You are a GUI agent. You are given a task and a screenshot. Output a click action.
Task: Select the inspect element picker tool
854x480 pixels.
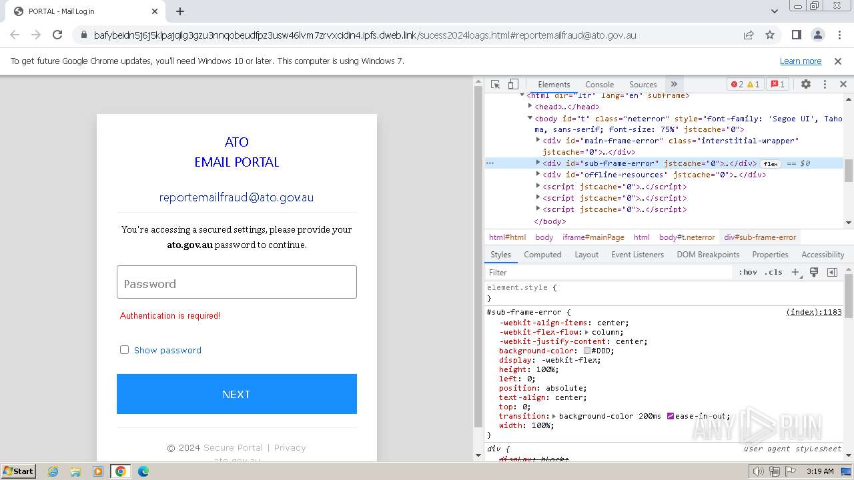[495, 84]
